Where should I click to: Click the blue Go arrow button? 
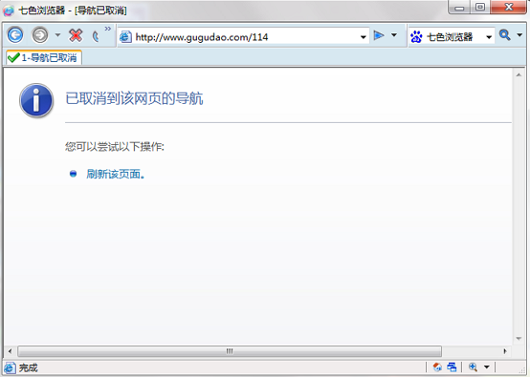tap(379, 35)
